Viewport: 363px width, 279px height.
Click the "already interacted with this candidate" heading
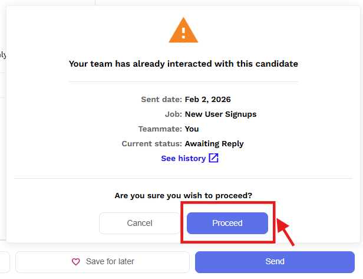click(183, 64)
